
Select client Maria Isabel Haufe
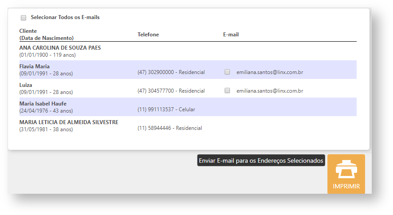click(43, 104)
